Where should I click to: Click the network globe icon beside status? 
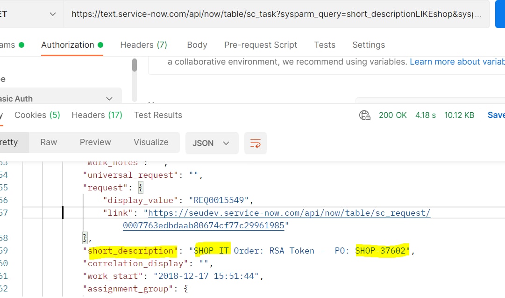tap(365, 115)
